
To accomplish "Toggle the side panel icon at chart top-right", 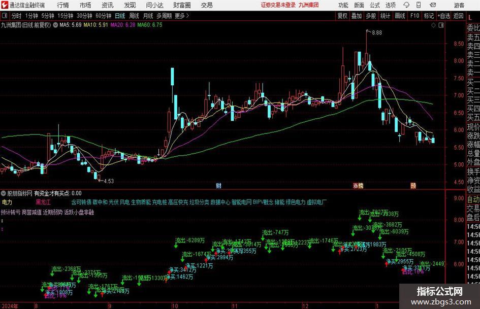I will point(441,25).
